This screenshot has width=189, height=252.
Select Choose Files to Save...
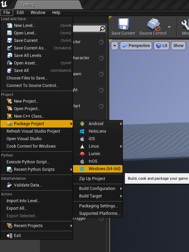click(37, 78)
